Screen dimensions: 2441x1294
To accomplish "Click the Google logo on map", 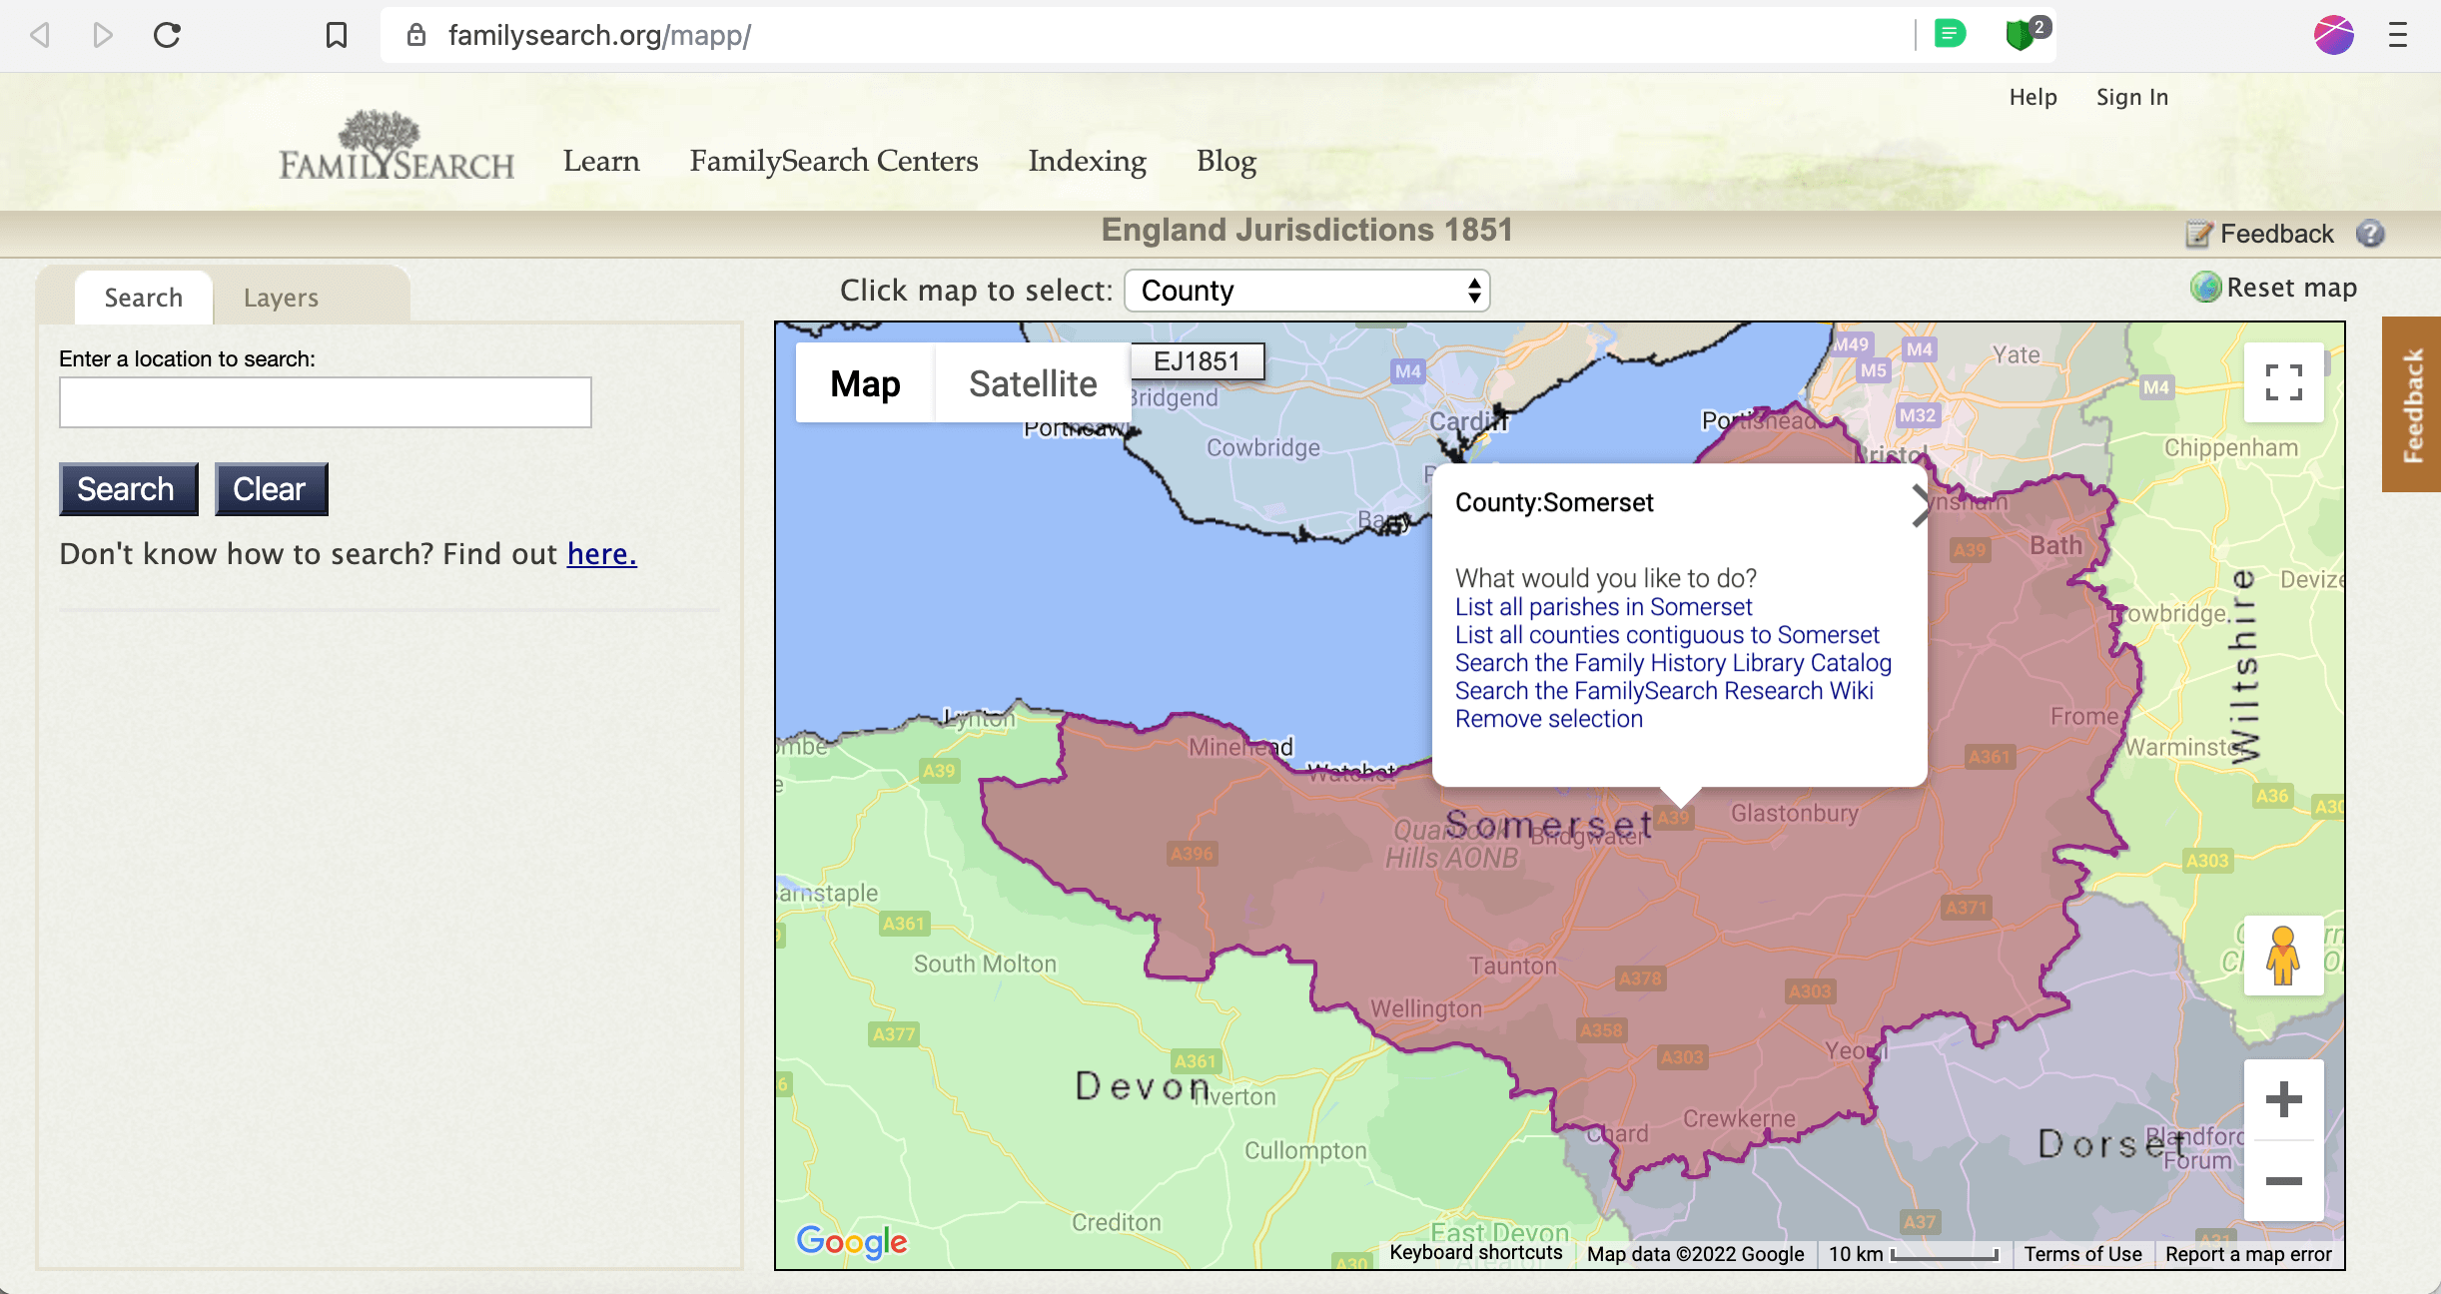I will tap(852, 1241).
